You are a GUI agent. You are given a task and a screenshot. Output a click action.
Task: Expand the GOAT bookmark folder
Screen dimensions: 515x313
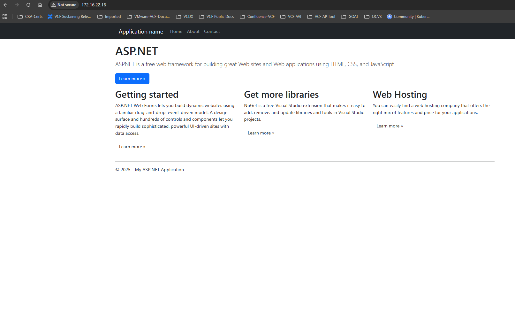[x=350, y=17]
